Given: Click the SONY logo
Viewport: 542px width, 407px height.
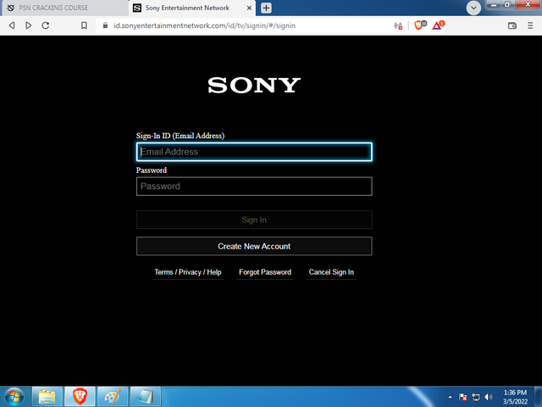Looking at the screenshot, I should click(x=254, y=85).
